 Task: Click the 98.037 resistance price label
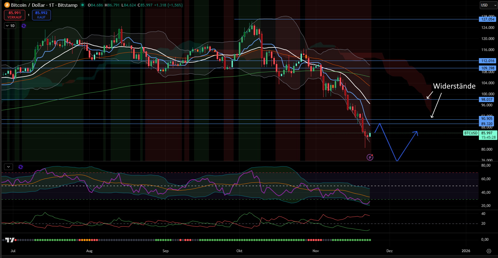pyautogui.click(x=487, y=100)
